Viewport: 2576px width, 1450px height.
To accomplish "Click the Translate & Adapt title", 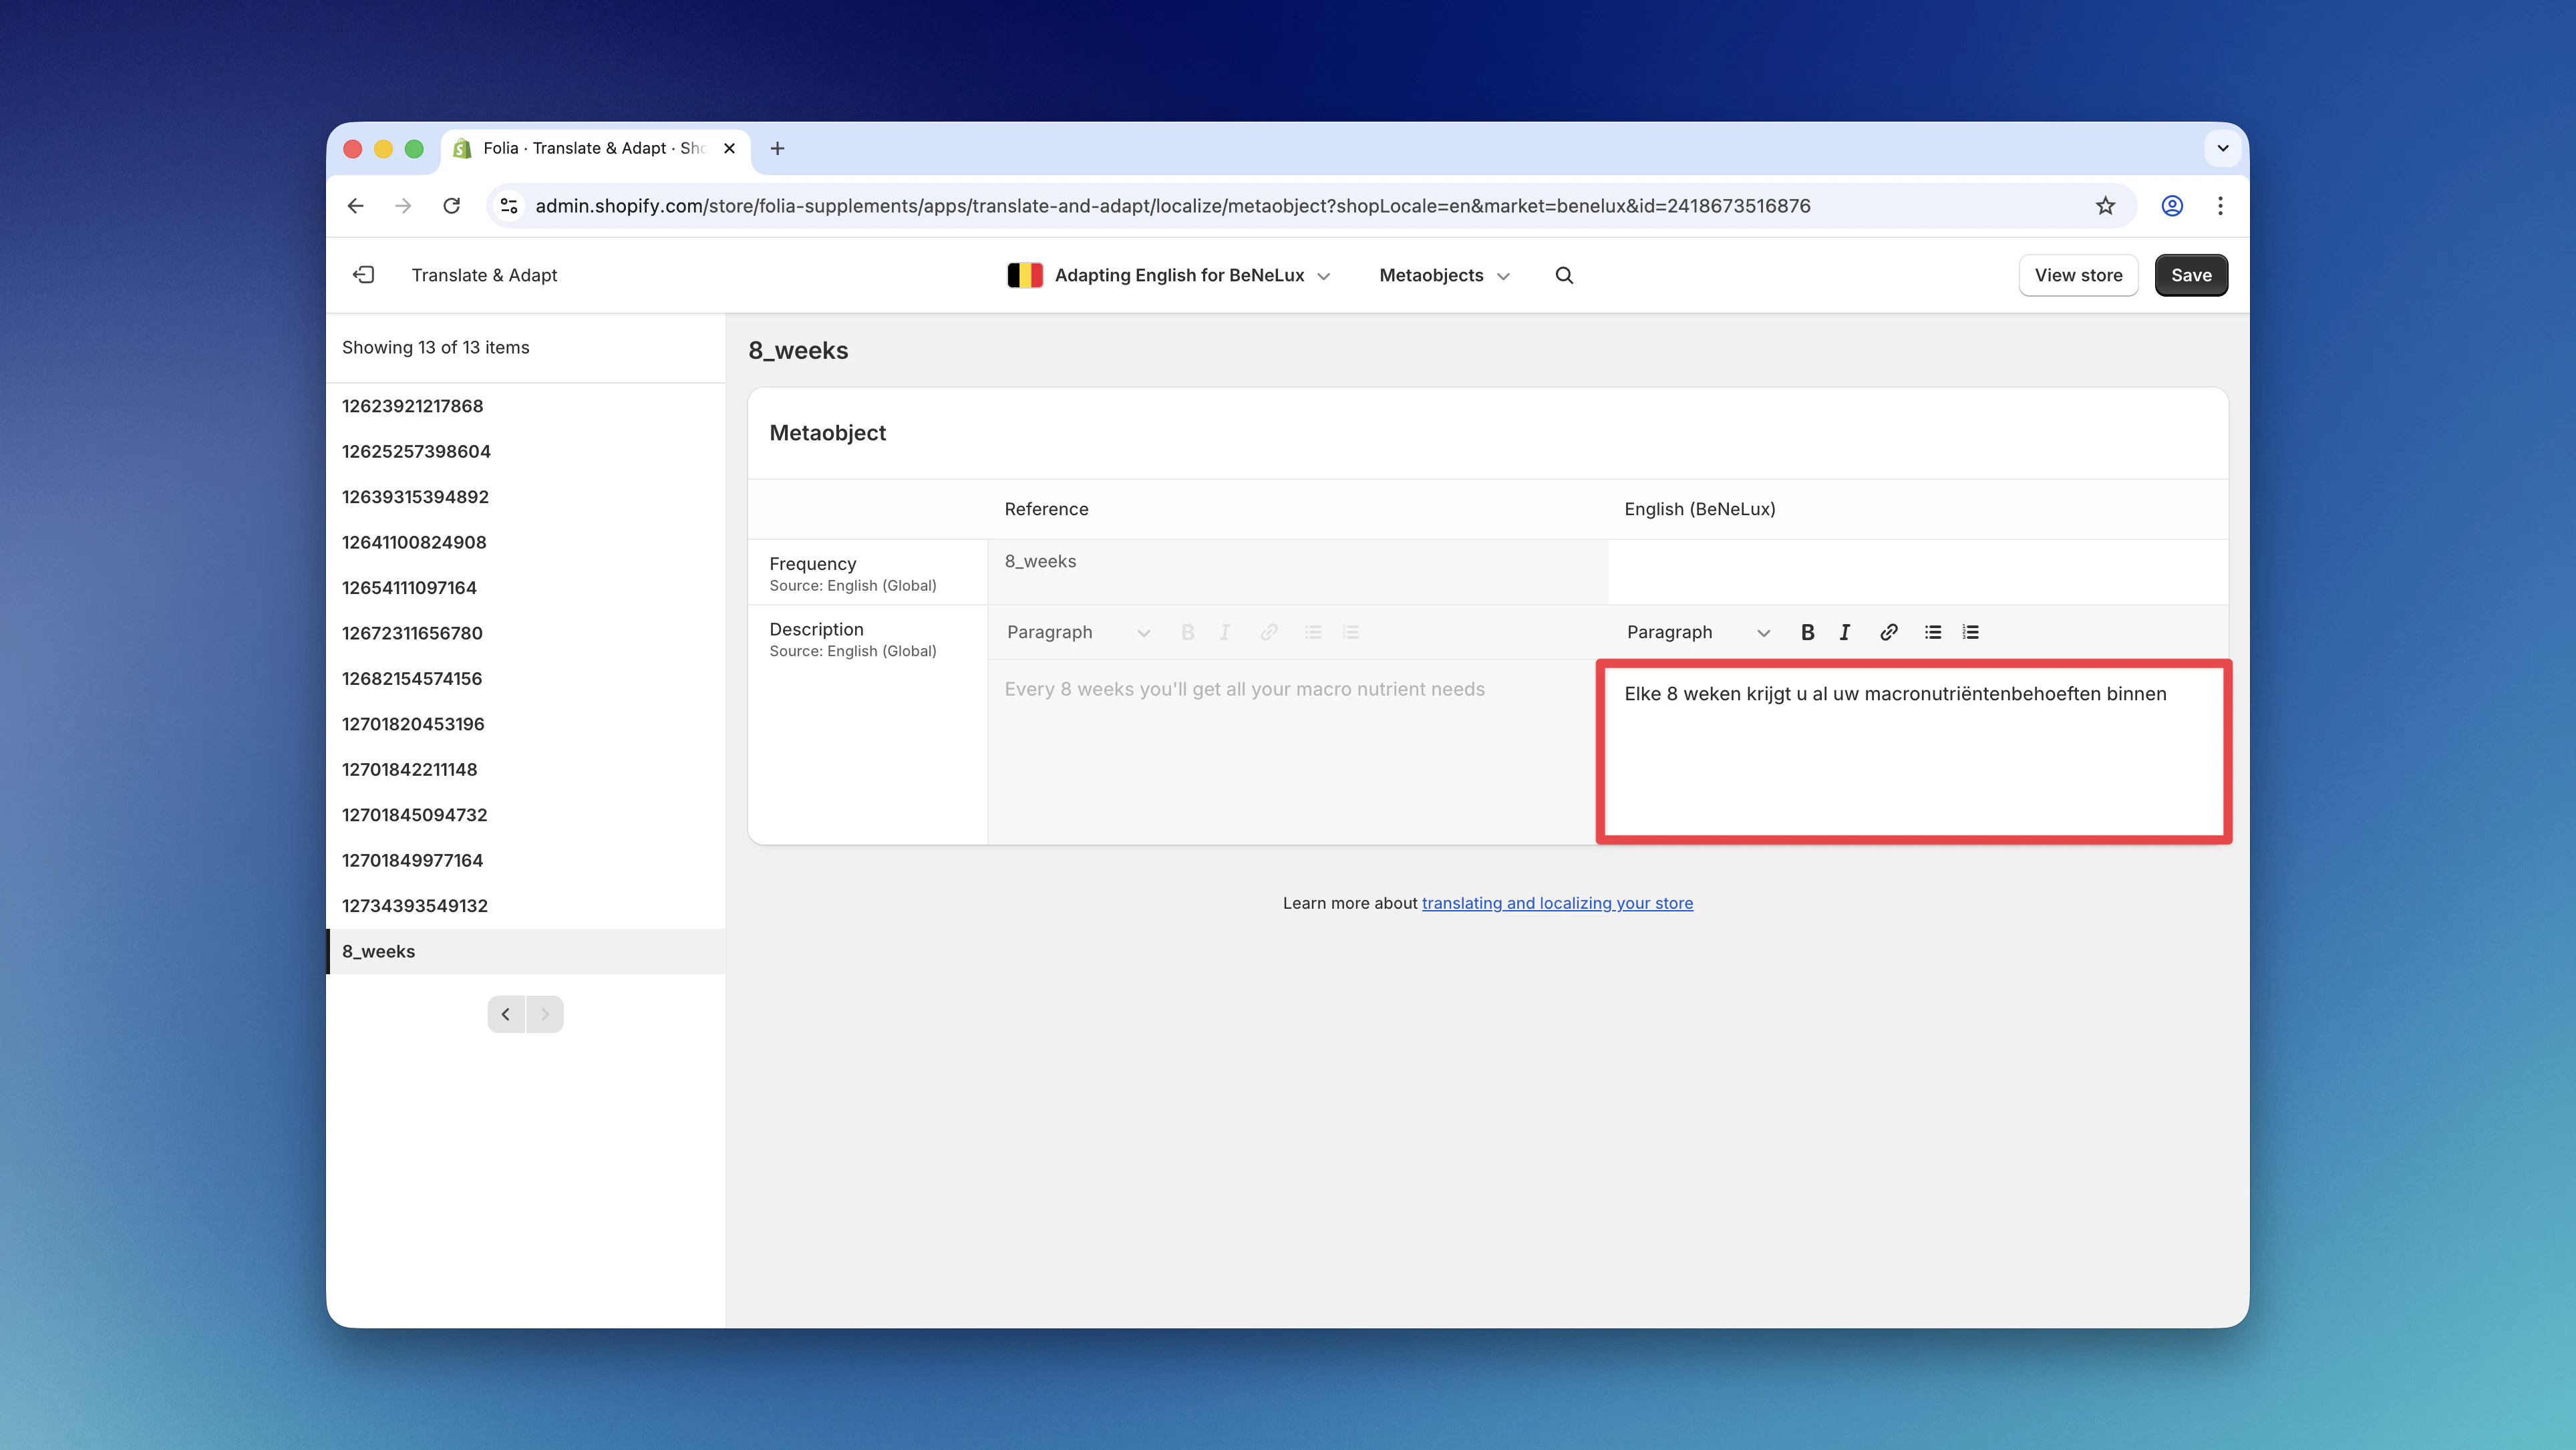I will coord(484,275).
